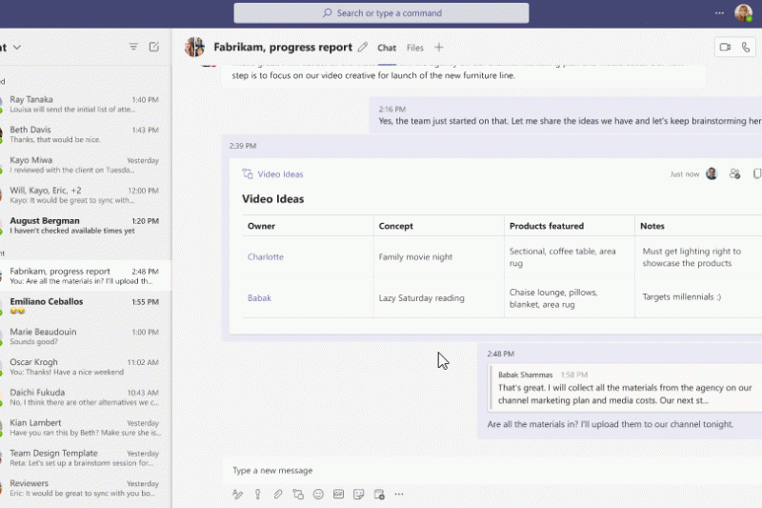The width and height of the screenshot is (762, 508).
Task: Click the Products featured column header
Action: (547, 226)
